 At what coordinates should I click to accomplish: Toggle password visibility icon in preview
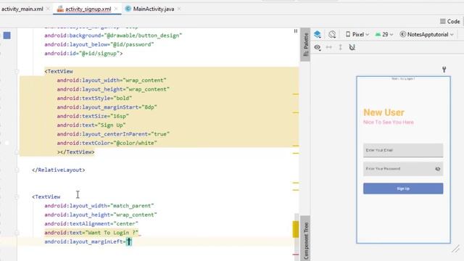tap(438, 169)
